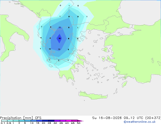Image resolution: width=161 pixels, height=124 pixels.
Task: Select the 40 to 45 mm magenta swatch
Action: coord(69,121)
